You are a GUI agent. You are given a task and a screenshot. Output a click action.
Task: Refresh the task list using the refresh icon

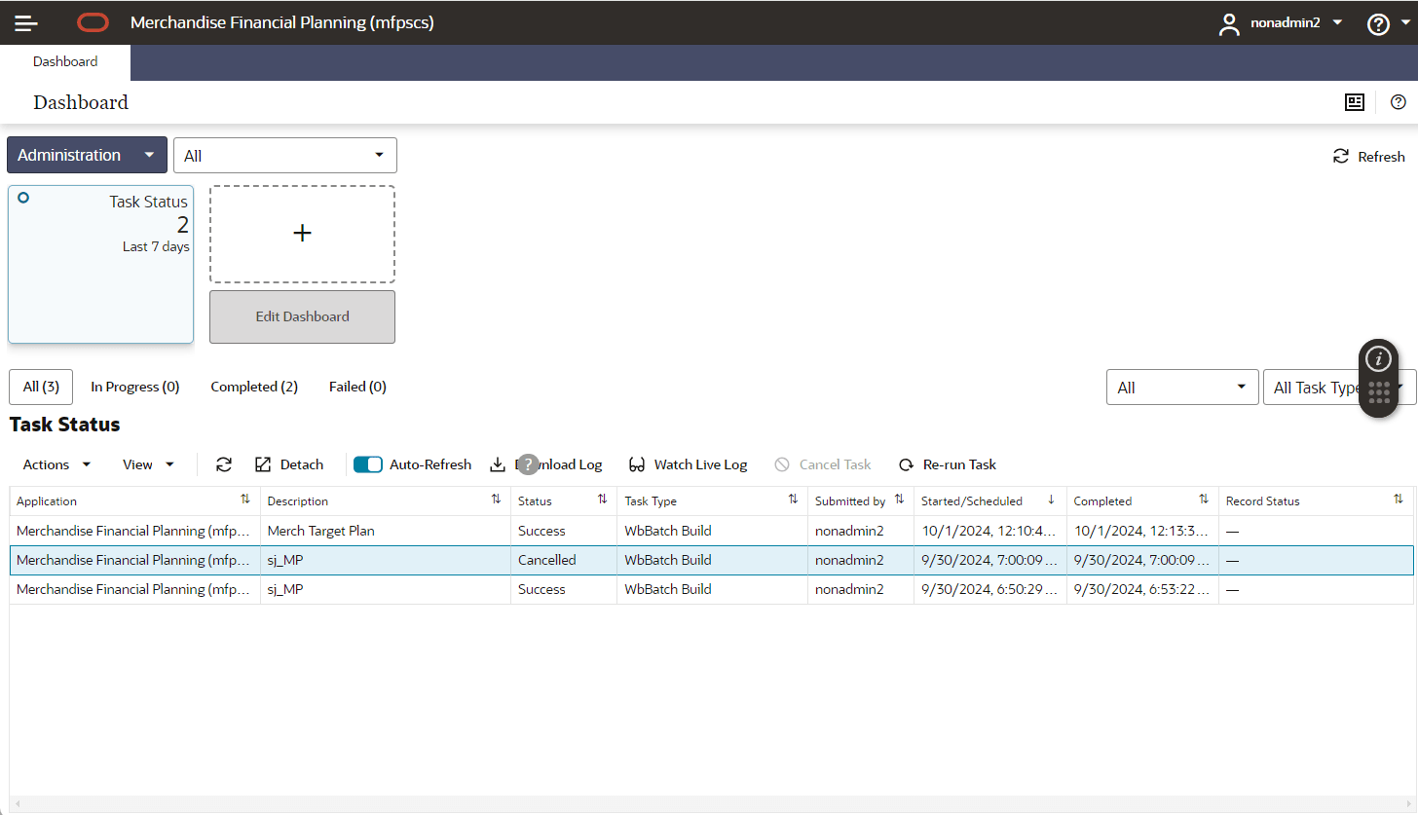click(x=223, y=464)
